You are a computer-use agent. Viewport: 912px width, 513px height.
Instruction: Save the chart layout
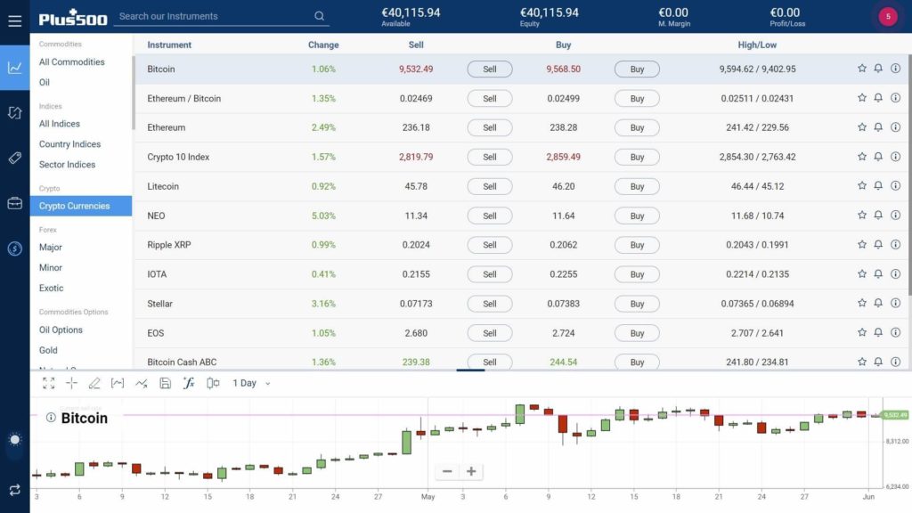click(165, 383)
